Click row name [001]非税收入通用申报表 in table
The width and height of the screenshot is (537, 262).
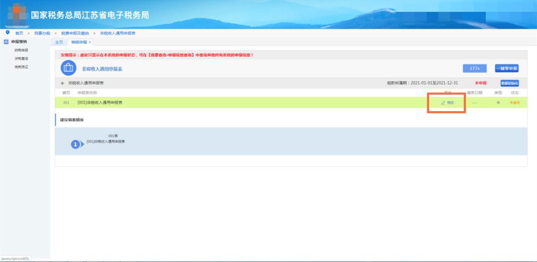click(x=100, y=103)
